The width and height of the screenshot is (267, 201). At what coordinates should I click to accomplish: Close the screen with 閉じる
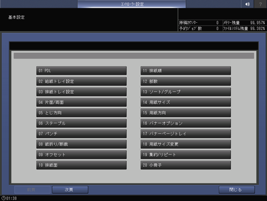click(x=237, y=190)
